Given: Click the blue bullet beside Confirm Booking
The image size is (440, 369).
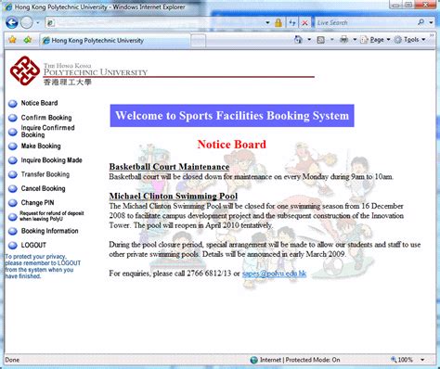Looking at the screenshot, I should click(13, 118).
